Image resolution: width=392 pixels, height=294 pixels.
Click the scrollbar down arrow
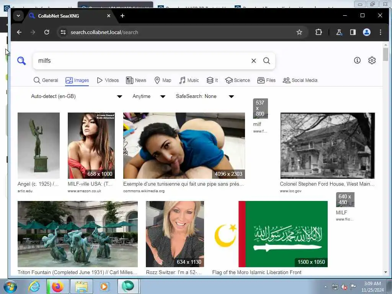[x=385, y=272]
